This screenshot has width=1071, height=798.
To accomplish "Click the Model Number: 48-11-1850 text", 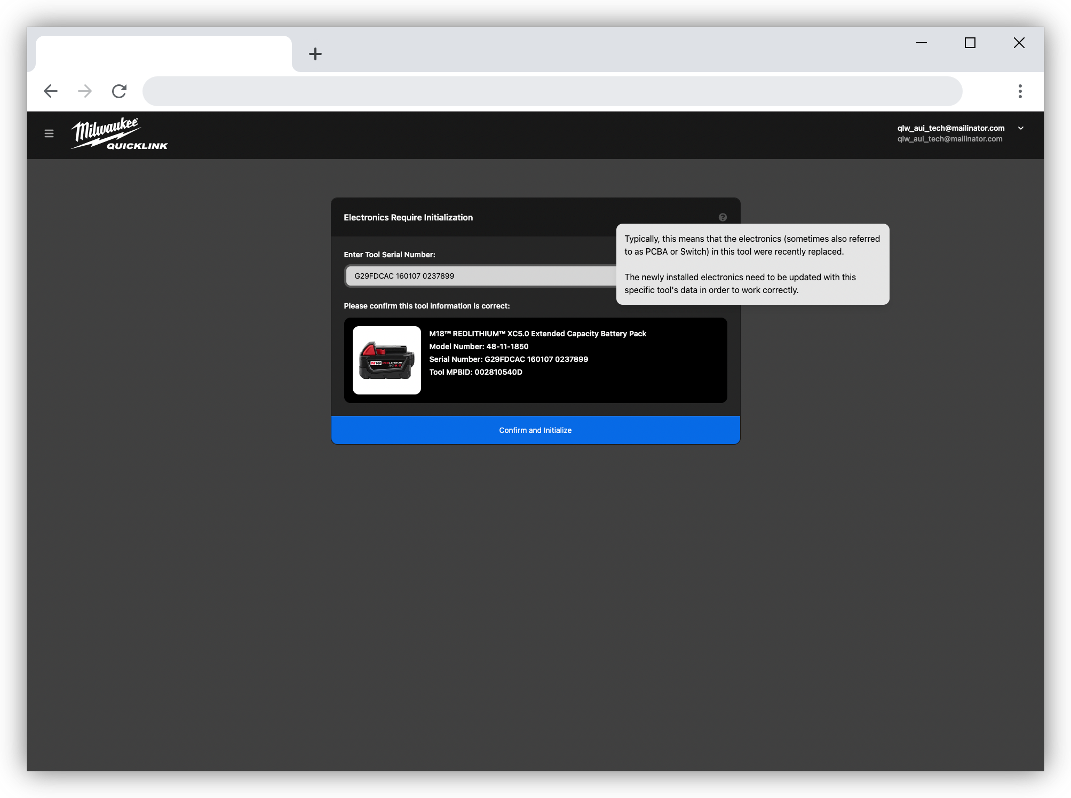I will point(479,346).
